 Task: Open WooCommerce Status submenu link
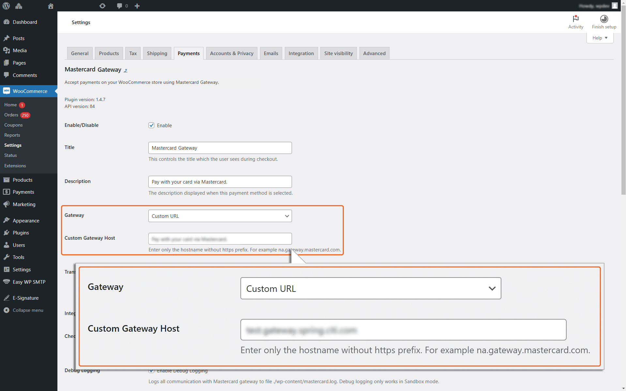point(10,155)
